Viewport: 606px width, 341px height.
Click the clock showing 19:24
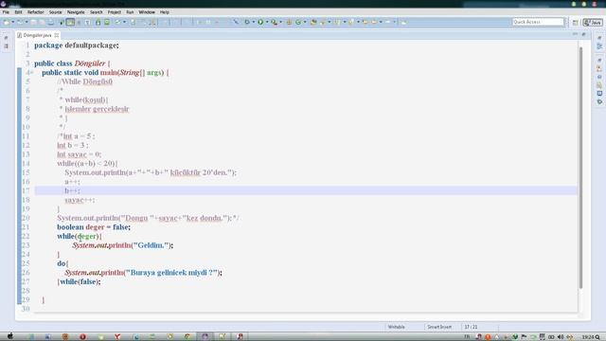point(588,337)
